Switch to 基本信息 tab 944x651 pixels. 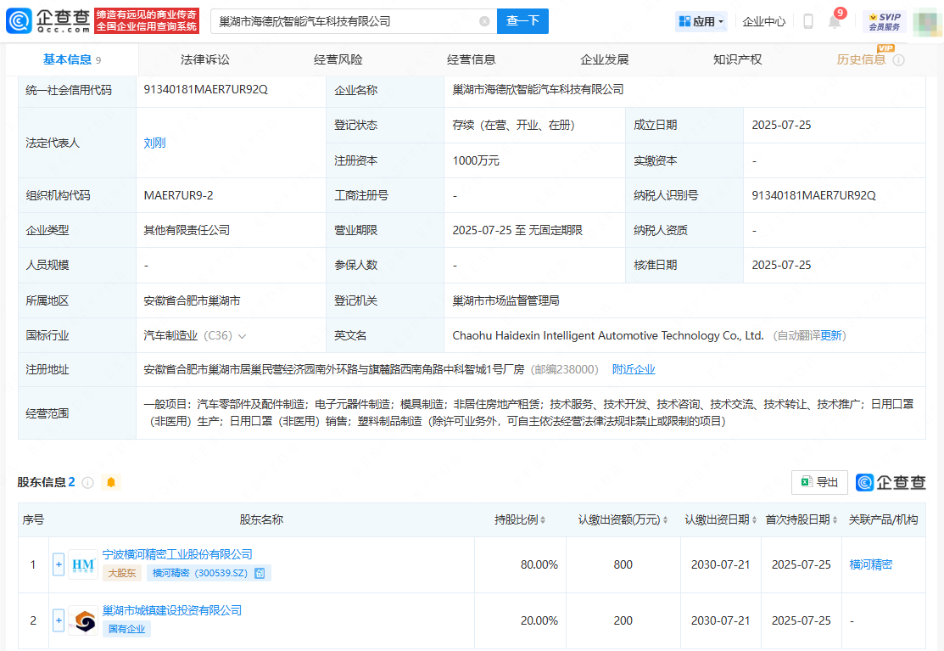(71, 59)
